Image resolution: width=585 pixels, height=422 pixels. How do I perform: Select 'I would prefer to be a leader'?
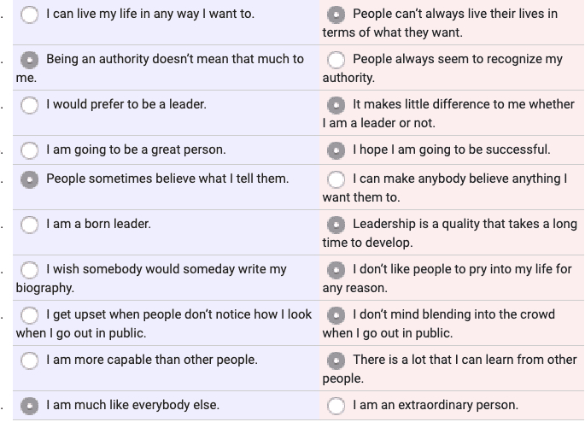[30, 105]
